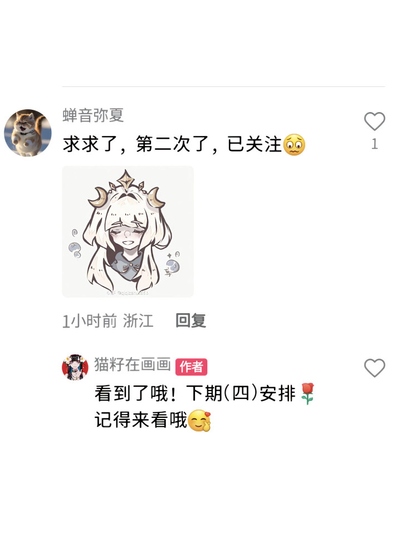401x535 pixels.
Task: Tap the like count number 1
Action: (x=374, y=144)
